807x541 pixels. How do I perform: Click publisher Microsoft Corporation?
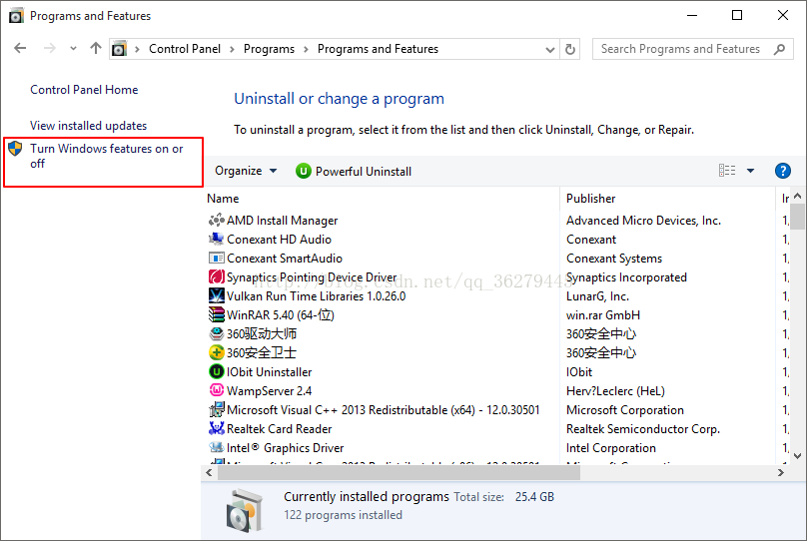[625, 410]
